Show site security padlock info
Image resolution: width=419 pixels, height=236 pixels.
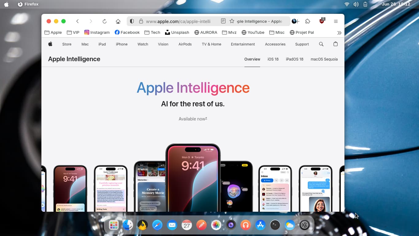tap(141, 21)
